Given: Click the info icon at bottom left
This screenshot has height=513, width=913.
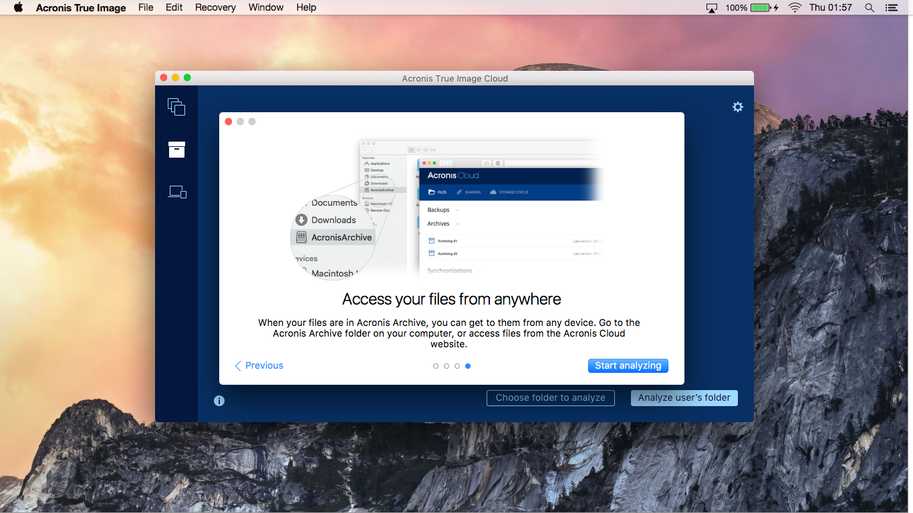Looking at the screenshot, I should coord(219,401).
